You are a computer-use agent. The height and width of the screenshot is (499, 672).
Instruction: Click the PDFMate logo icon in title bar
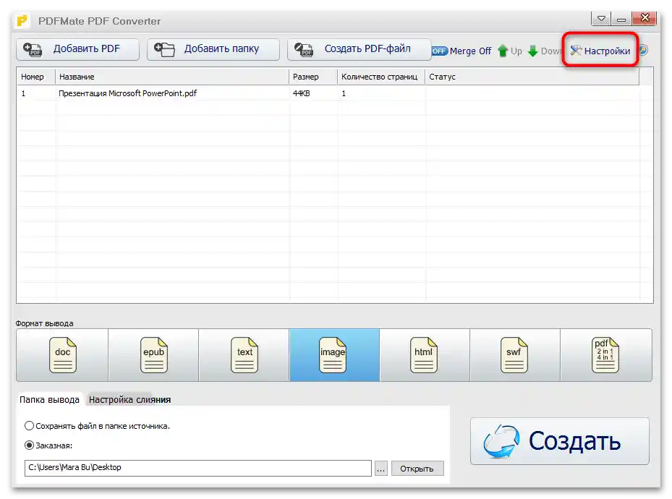tap(22, 20)
